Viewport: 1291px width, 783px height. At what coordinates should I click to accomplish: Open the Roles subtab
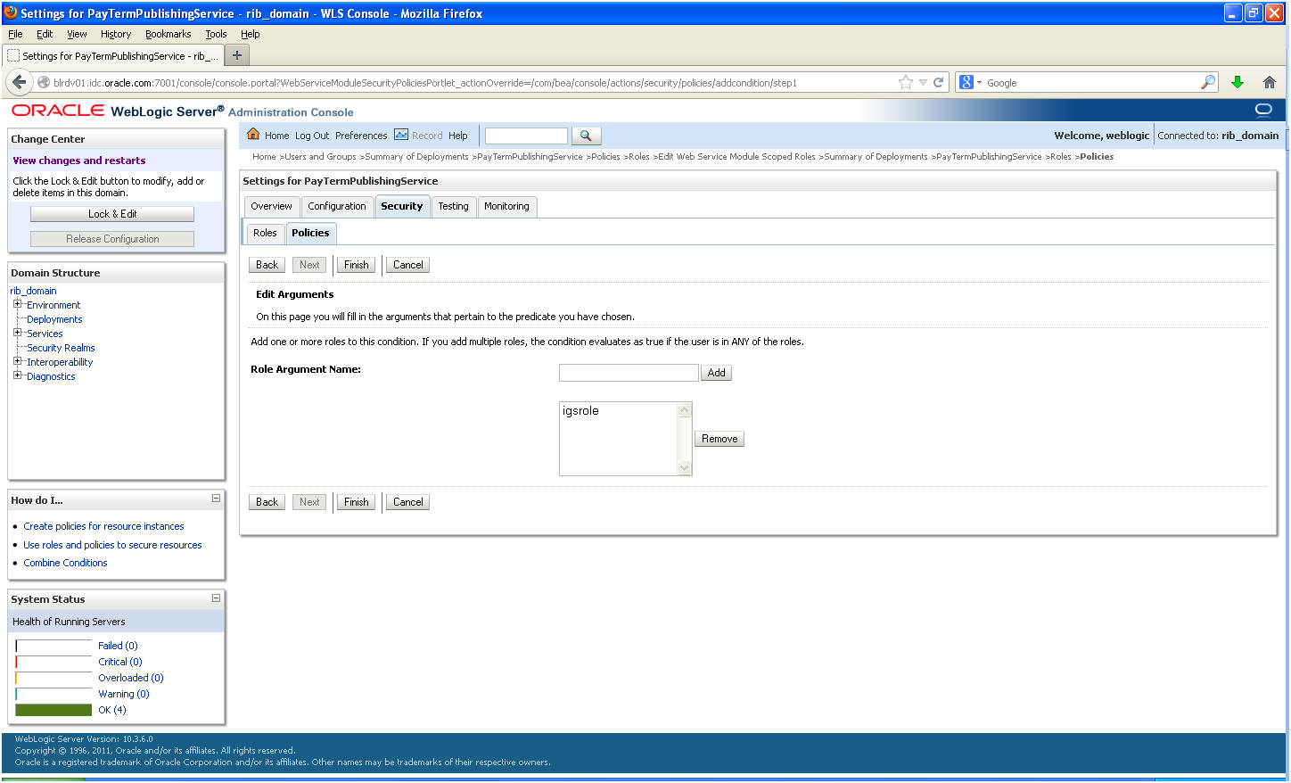[265, 233]
